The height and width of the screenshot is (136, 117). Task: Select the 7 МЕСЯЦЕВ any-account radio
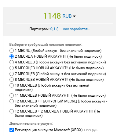tap(12, 74)
